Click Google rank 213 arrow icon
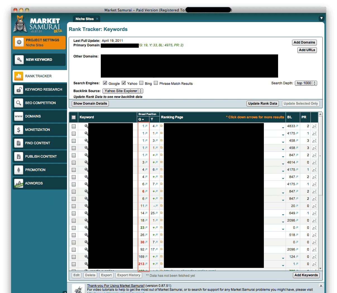Image resolution: width=337 pixels, height=293 pixels. pos(146,264)
